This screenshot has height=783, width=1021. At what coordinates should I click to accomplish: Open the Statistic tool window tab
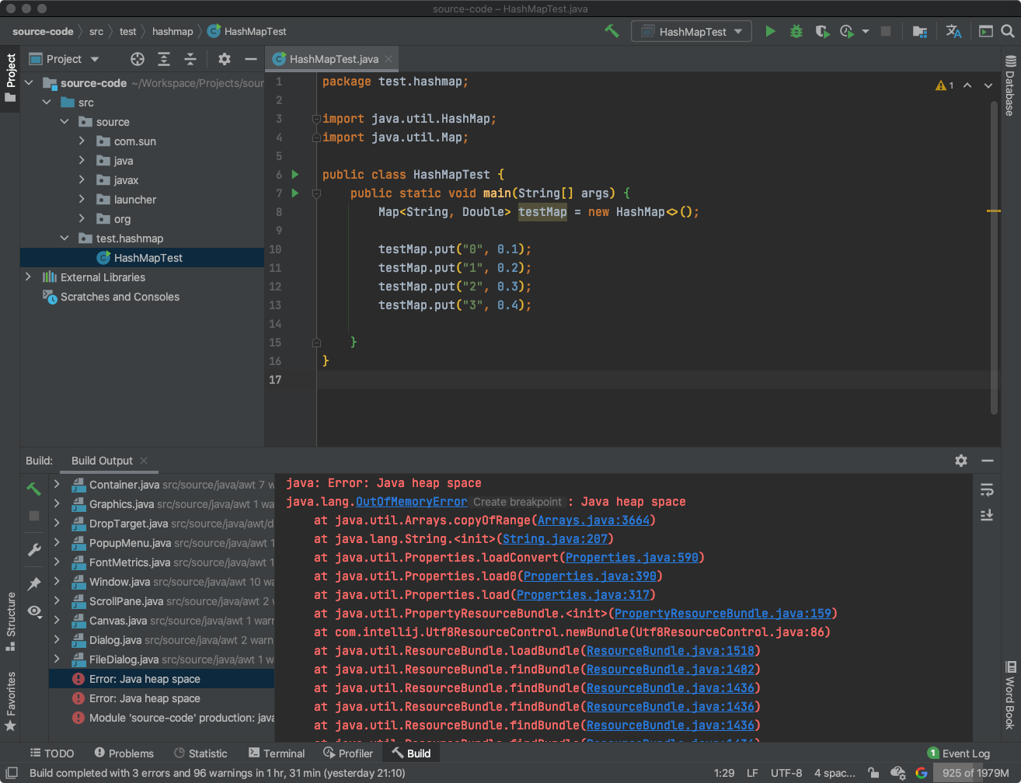coord(200,753)
